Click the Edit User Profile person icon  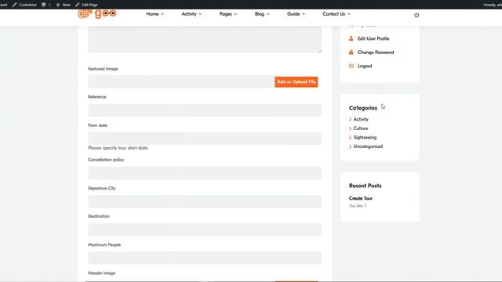[x=351, y=38]
